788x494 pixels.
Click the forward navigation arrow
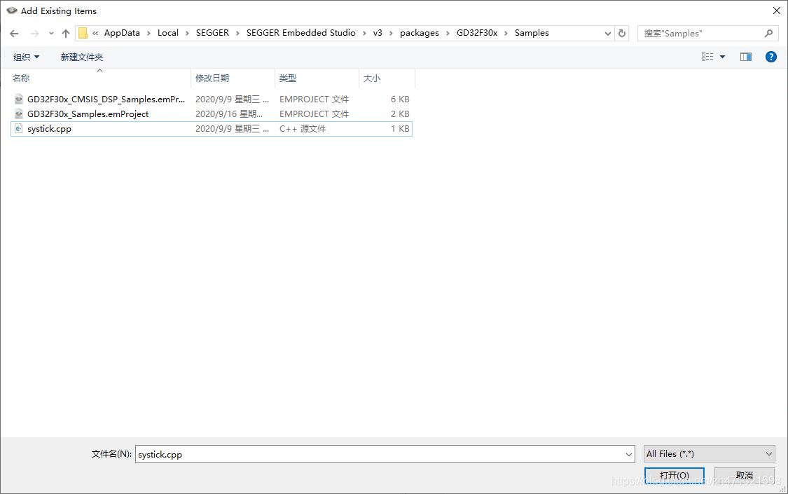[35, 33]
